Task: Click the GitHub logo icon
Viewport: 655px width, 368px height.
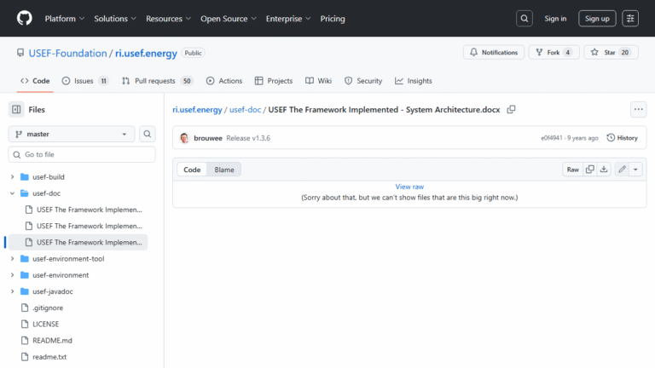Action: (x=23, y=18)
